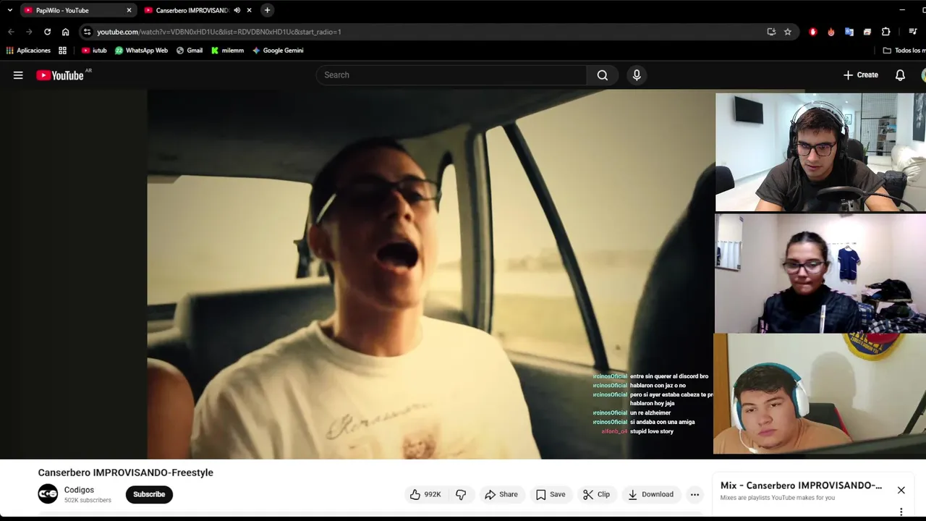
Task: Open the Extensions puzzle menu
Action: [885, 32]
